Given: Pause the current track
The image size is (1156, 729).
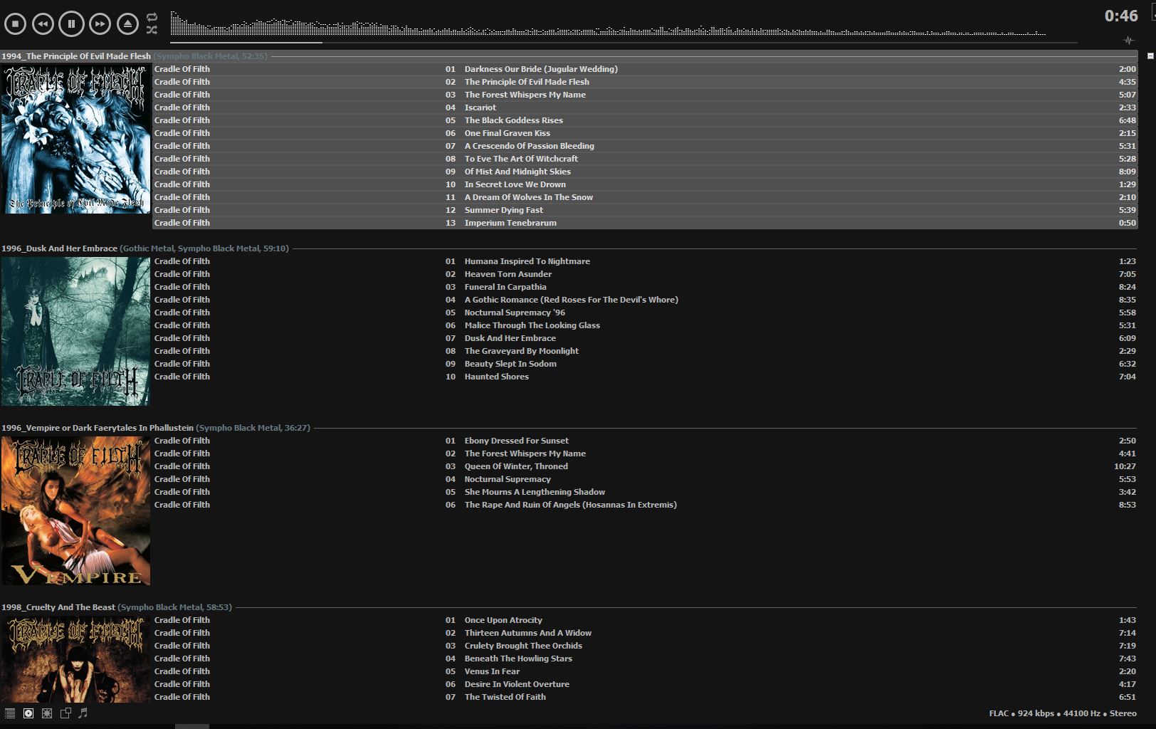Looking at the screenshot, I should pos(71,23).
